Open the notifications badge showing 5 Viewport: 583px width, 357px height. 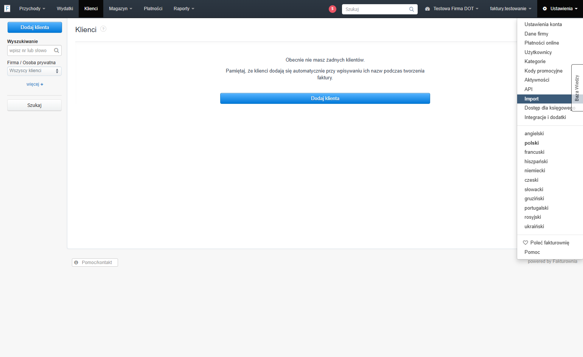pyautogui.click(x=333, y=9)
